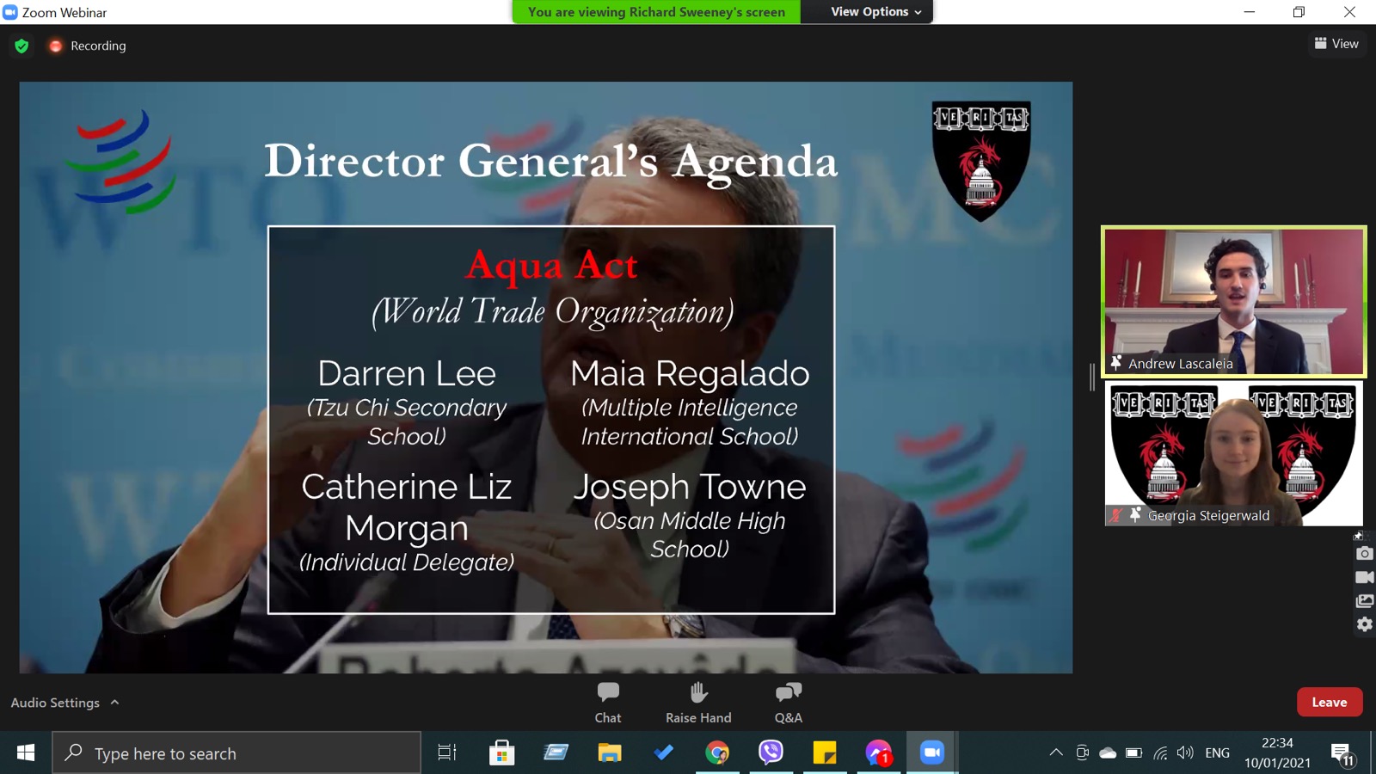Click the Windows taskbar search box

236,753
